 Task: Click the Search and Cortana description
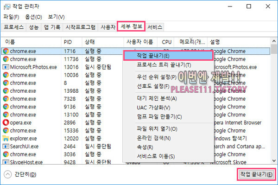pyautogui.click(x=239, y=147)
